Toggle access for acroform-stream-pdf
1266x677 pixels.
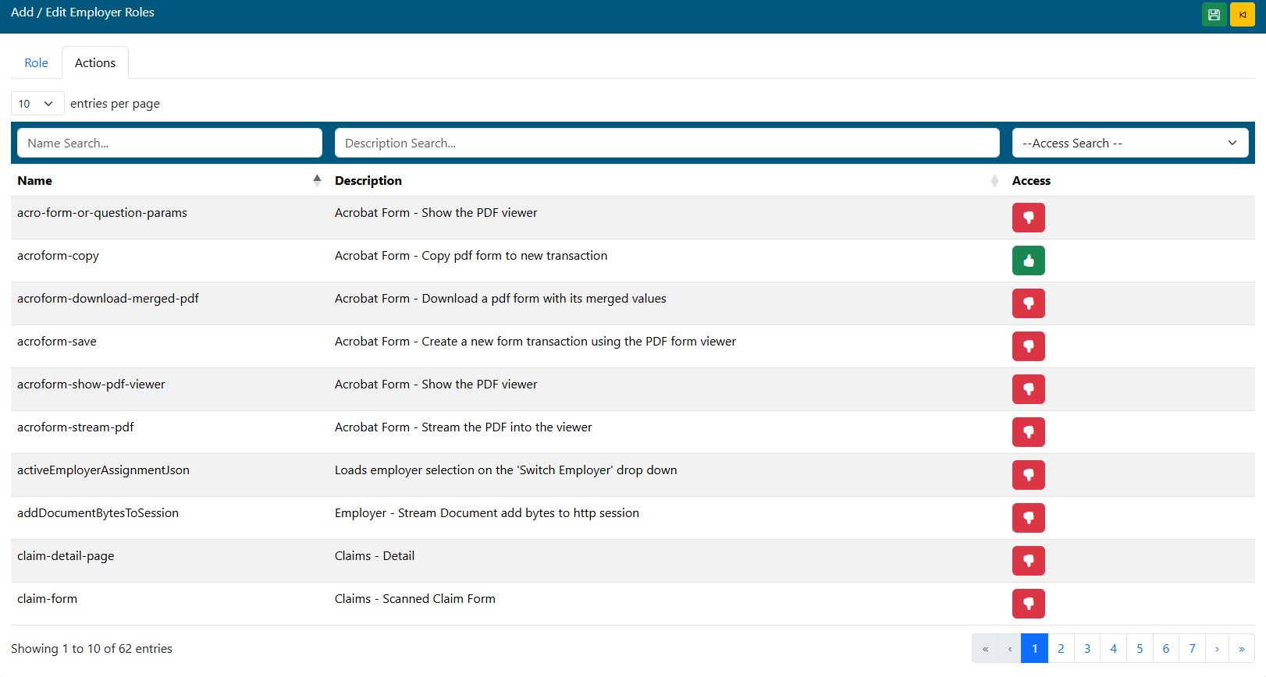[x=1028, y=432]
